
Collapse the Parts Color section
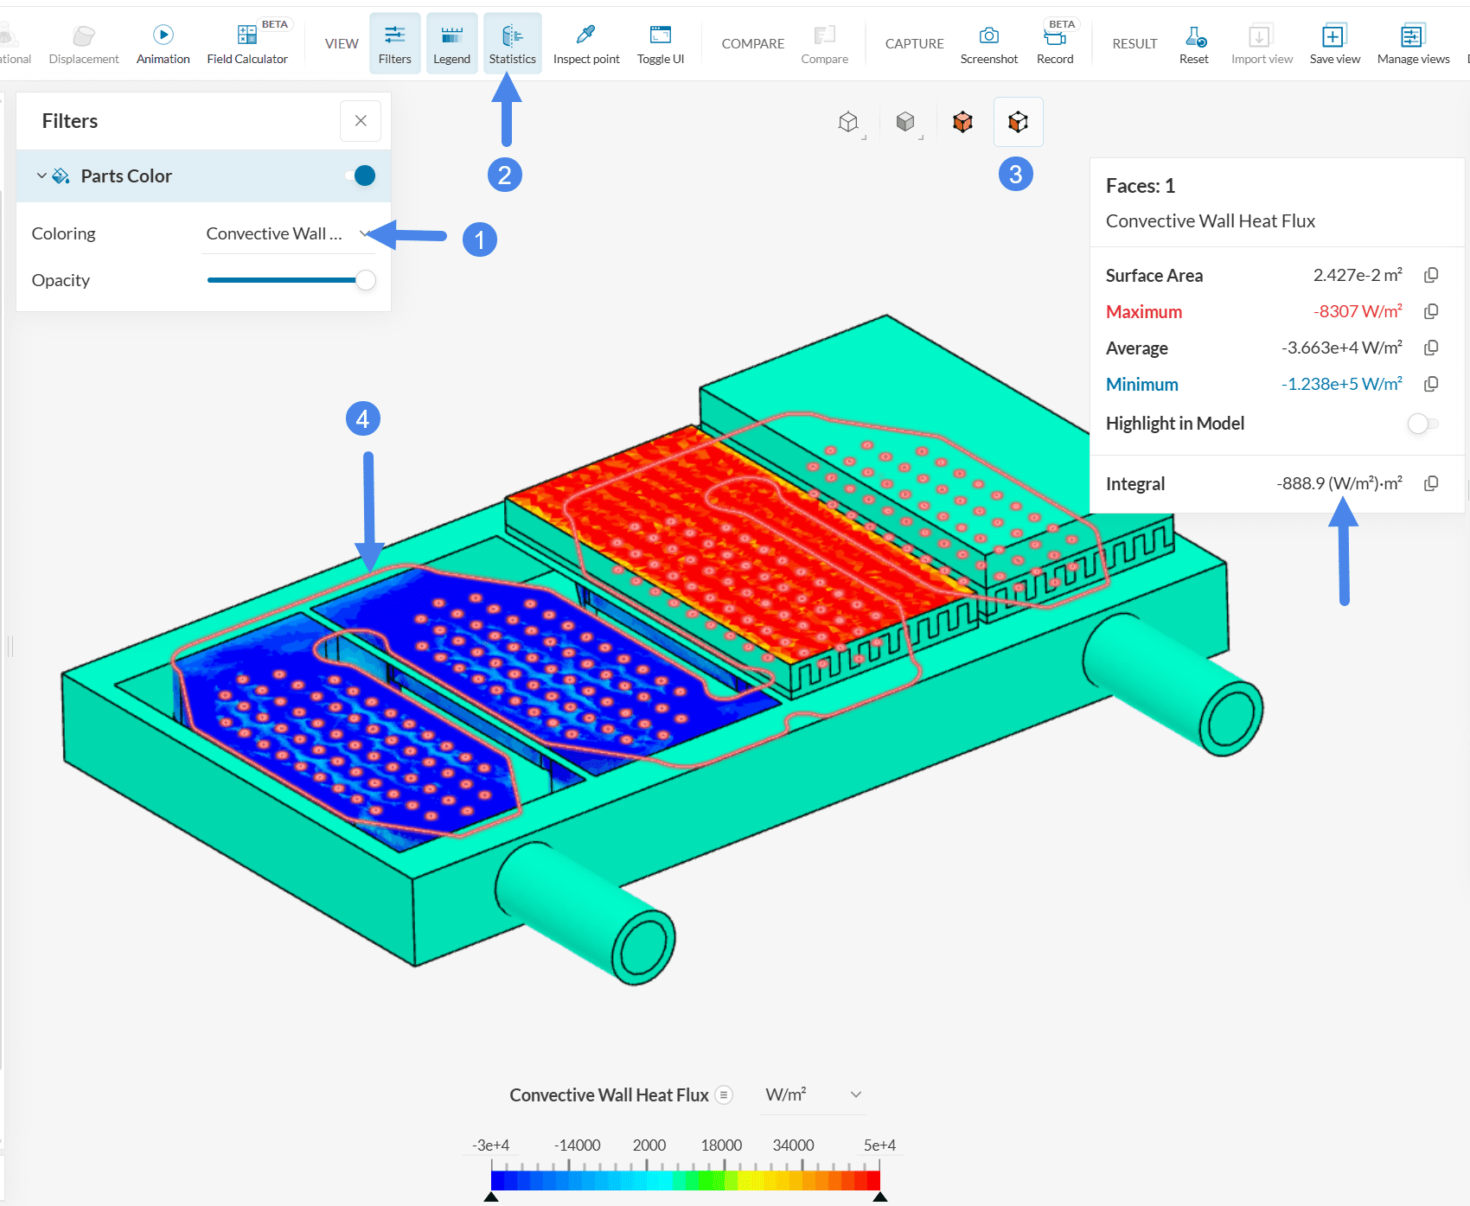(42, 175)
